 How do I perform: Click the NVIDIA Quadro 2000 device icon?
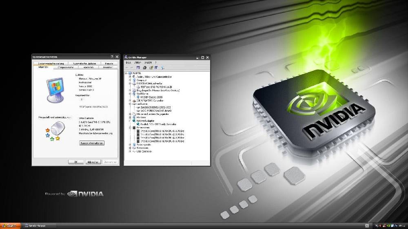138,97
